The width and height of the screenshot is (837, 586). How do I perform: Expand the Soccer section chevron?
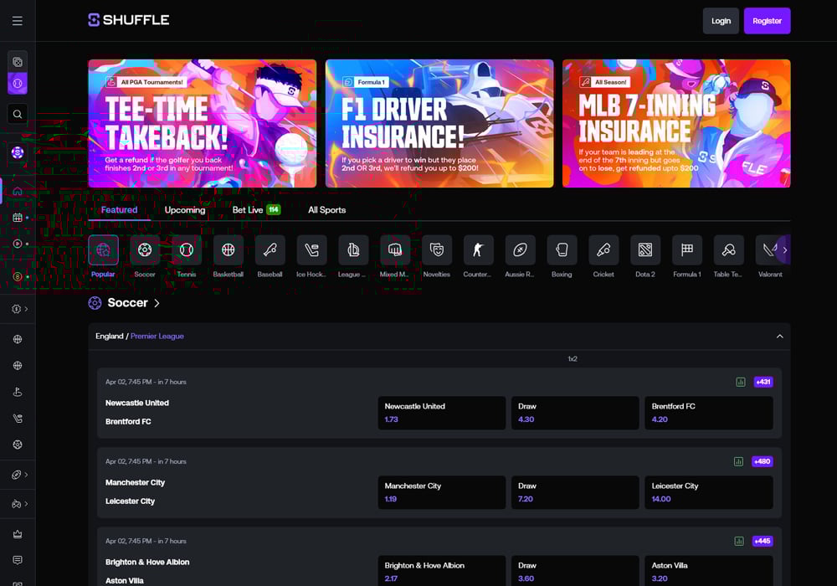click(157, 303)
